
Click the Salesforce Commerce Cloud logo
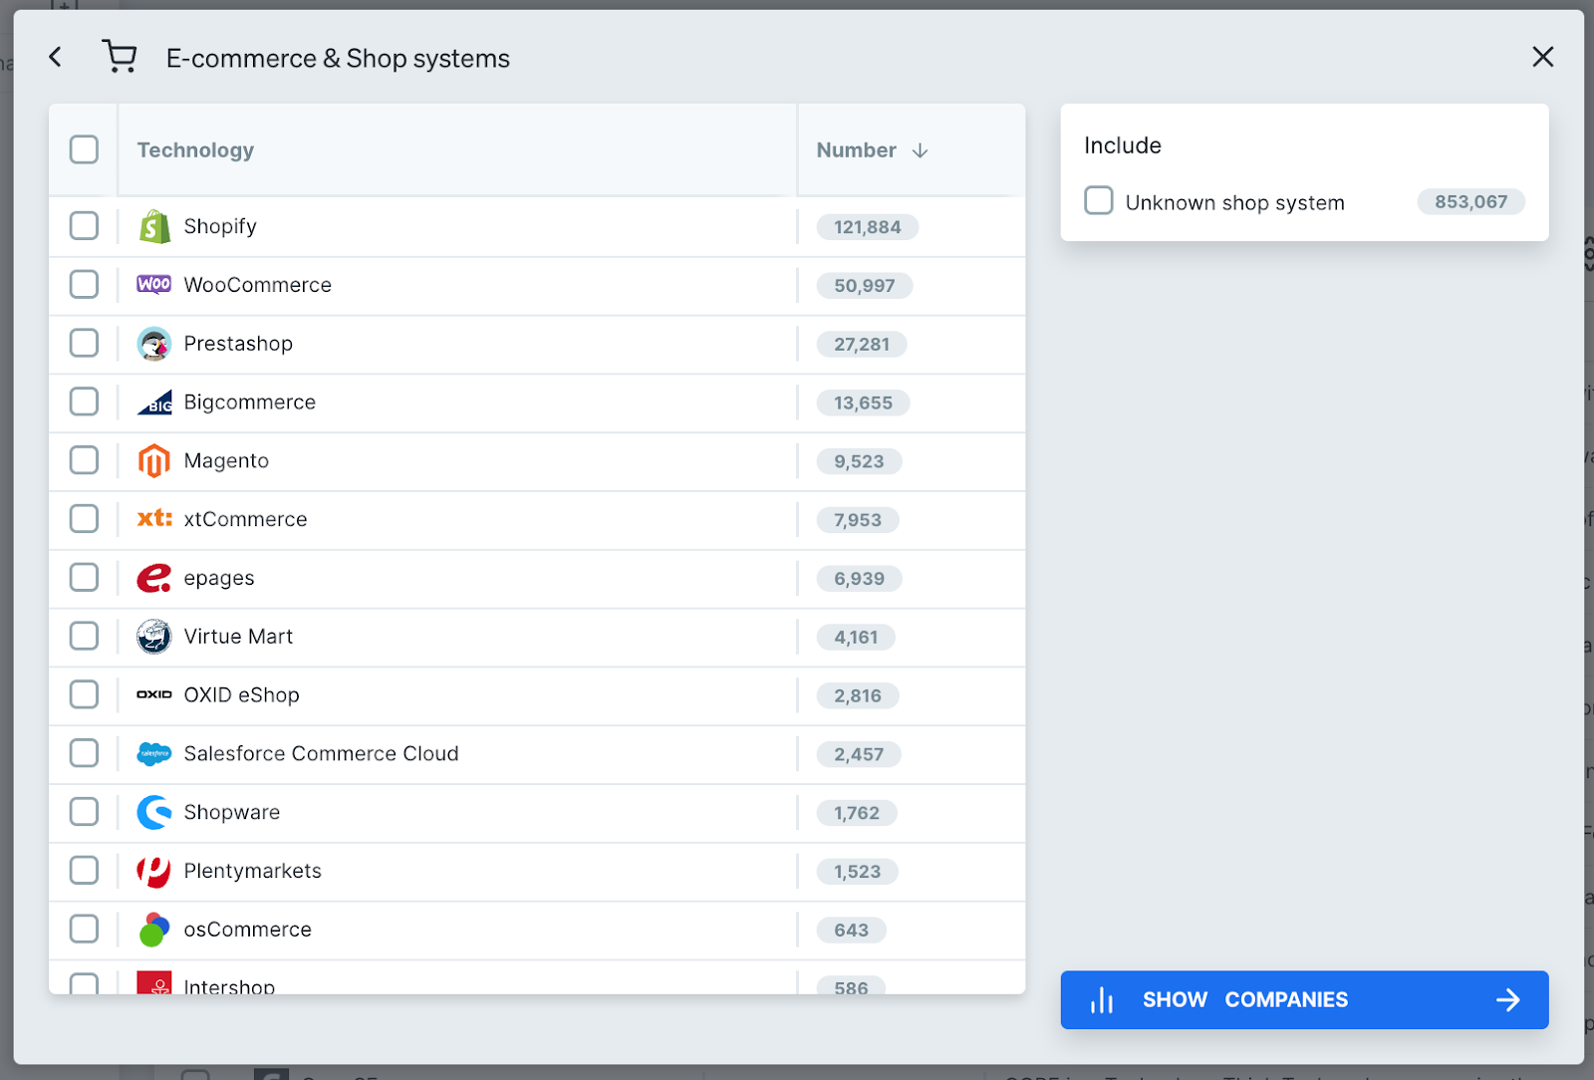(x=154, y=754)
